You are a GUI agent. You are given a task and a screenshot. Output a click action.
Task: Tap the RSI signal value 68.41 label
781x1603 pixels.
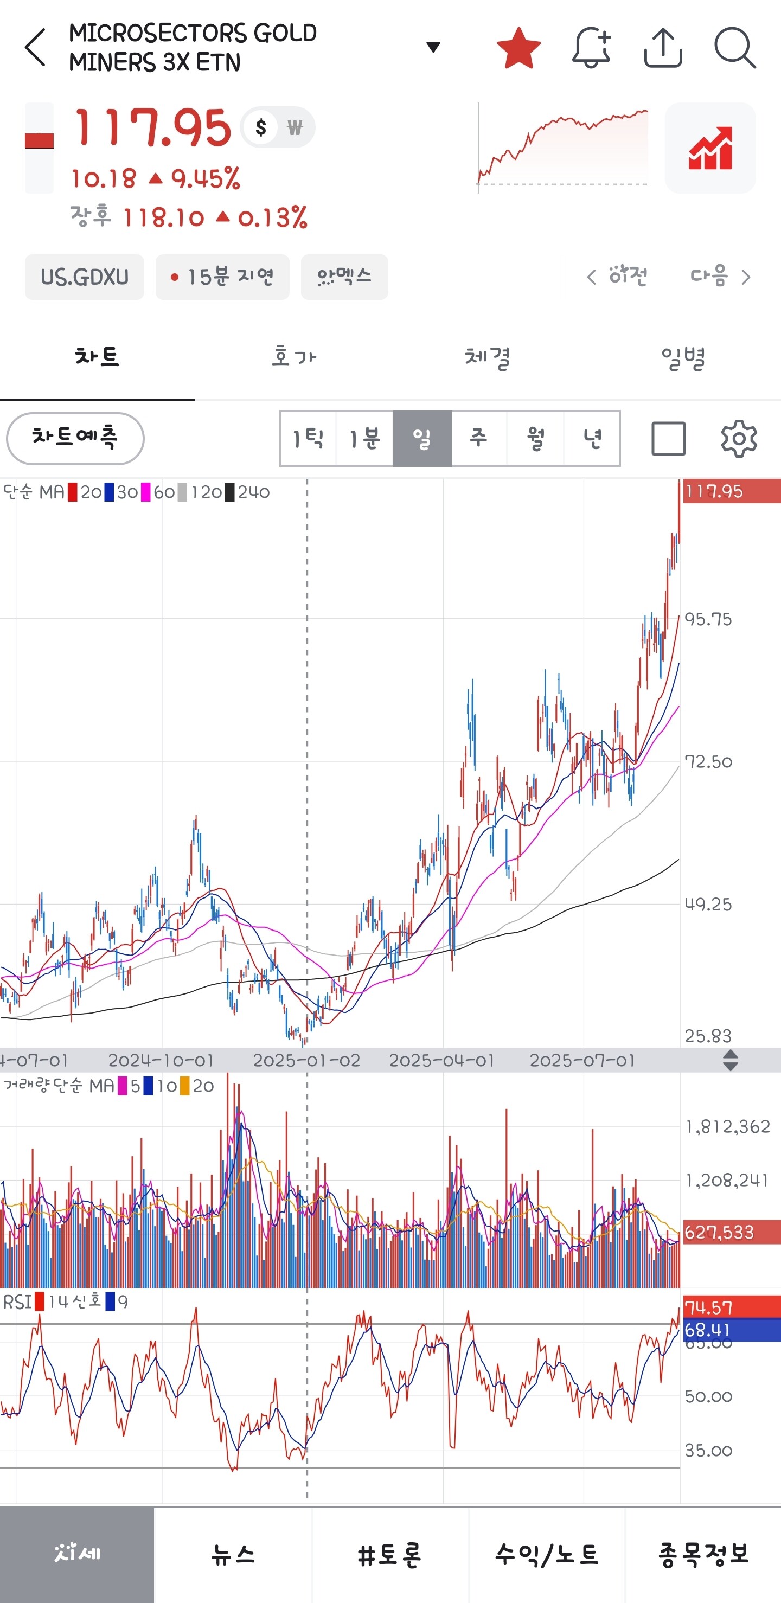732,1330
